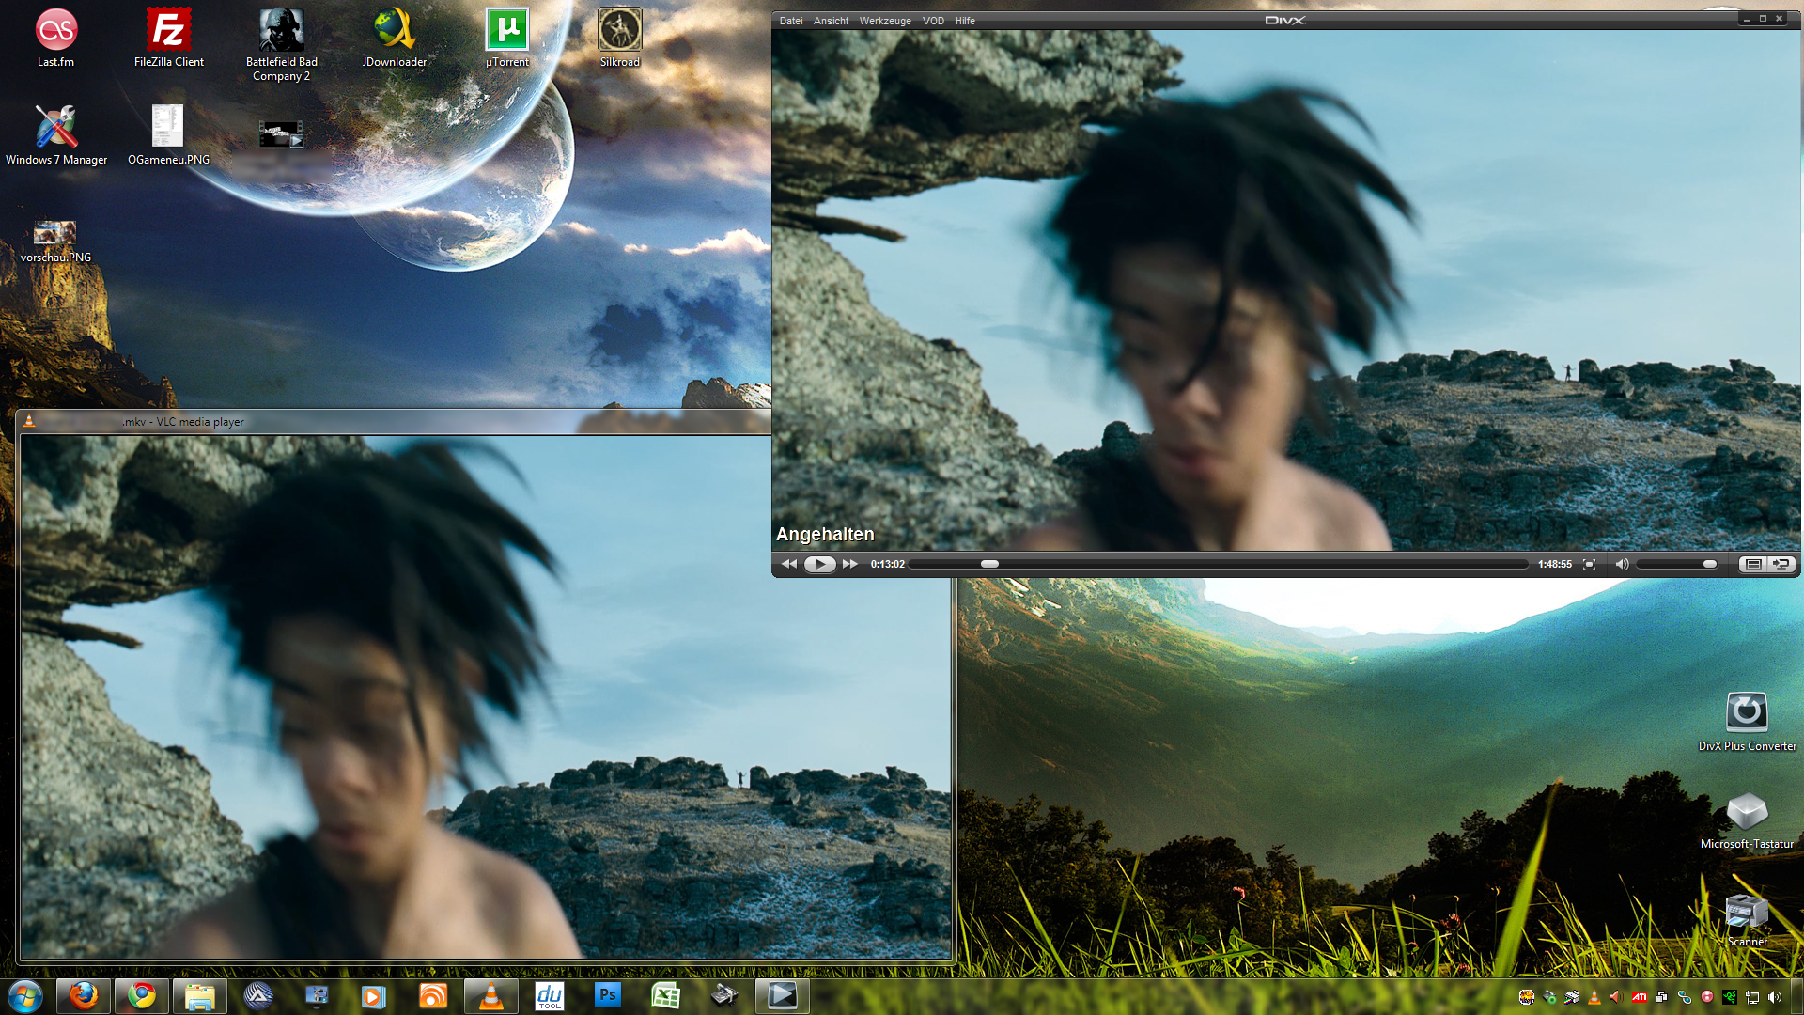Mute DivX player with speaker icon
The width and height of the screenshot is (1804, 1015).
pos(1622,564)
